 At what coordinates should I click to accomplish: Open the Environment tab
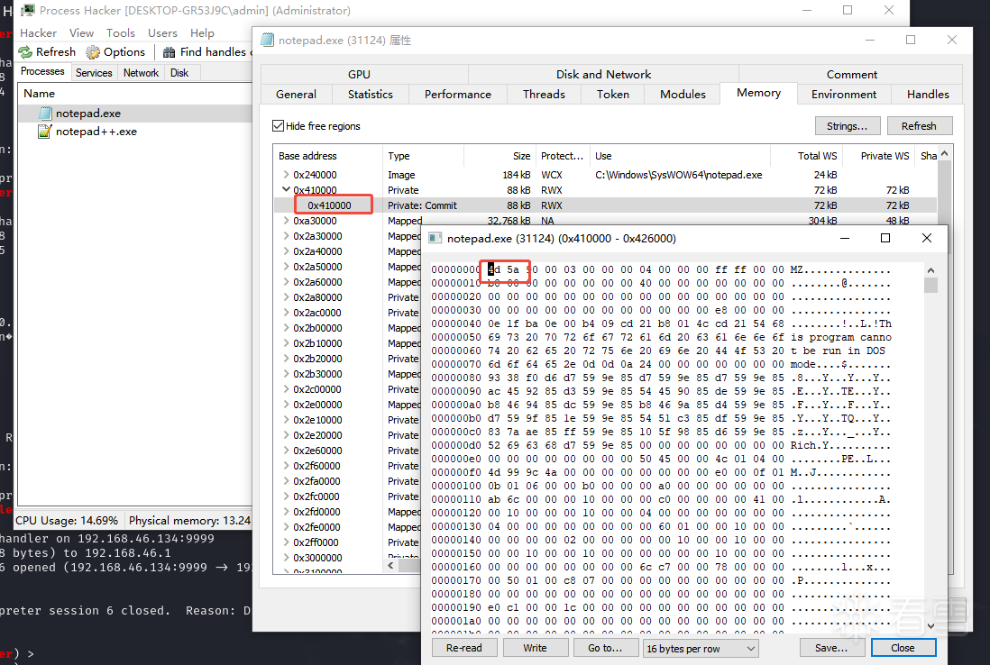[x=844, y=94]
